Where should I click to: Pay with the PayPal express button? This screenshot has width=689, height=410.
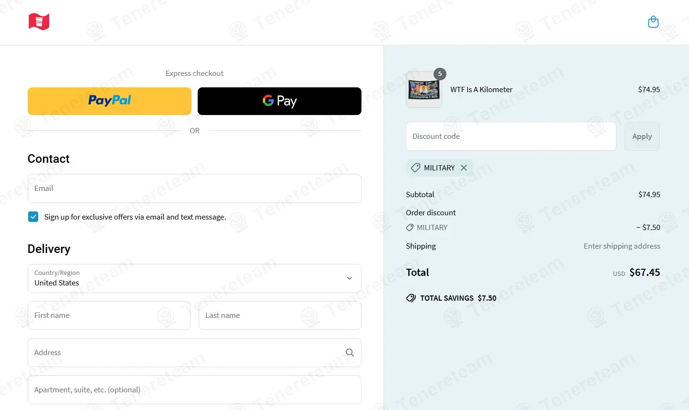109,101
